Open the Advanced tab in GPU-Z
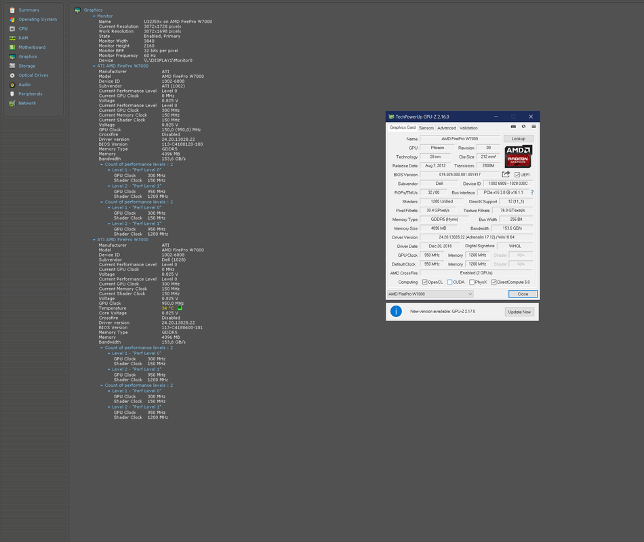This screenshot has height=542, width=644. [447, 128]
